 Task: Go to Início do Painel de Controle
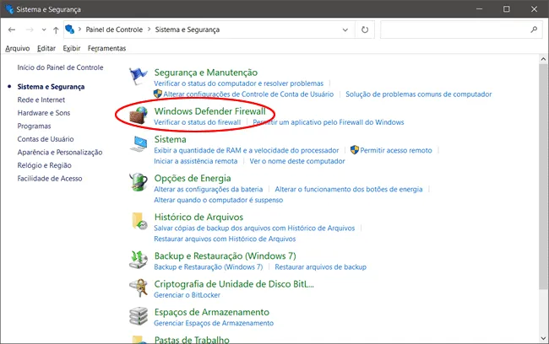point(60,67)
